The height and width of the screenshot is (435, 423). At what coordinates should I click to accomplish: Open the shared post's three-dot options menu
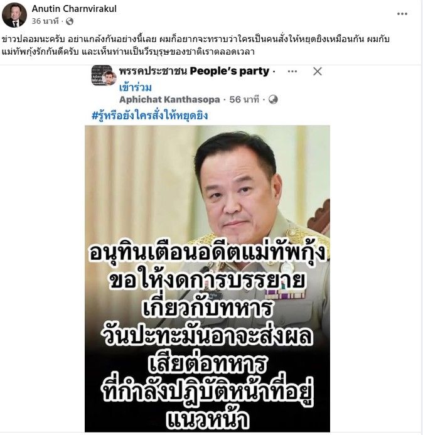[292, 72]
